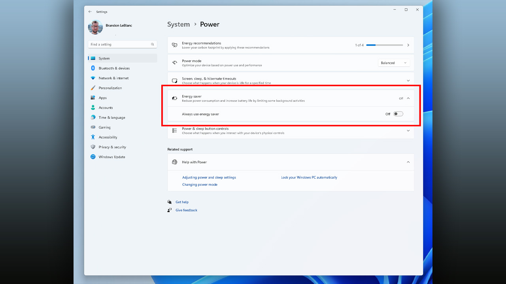Expand Screen, sleep, & hibernate timeouts chevron
The height and width of the screenshot is (284, 506).
pyautogui.click(x=408, y=80)
